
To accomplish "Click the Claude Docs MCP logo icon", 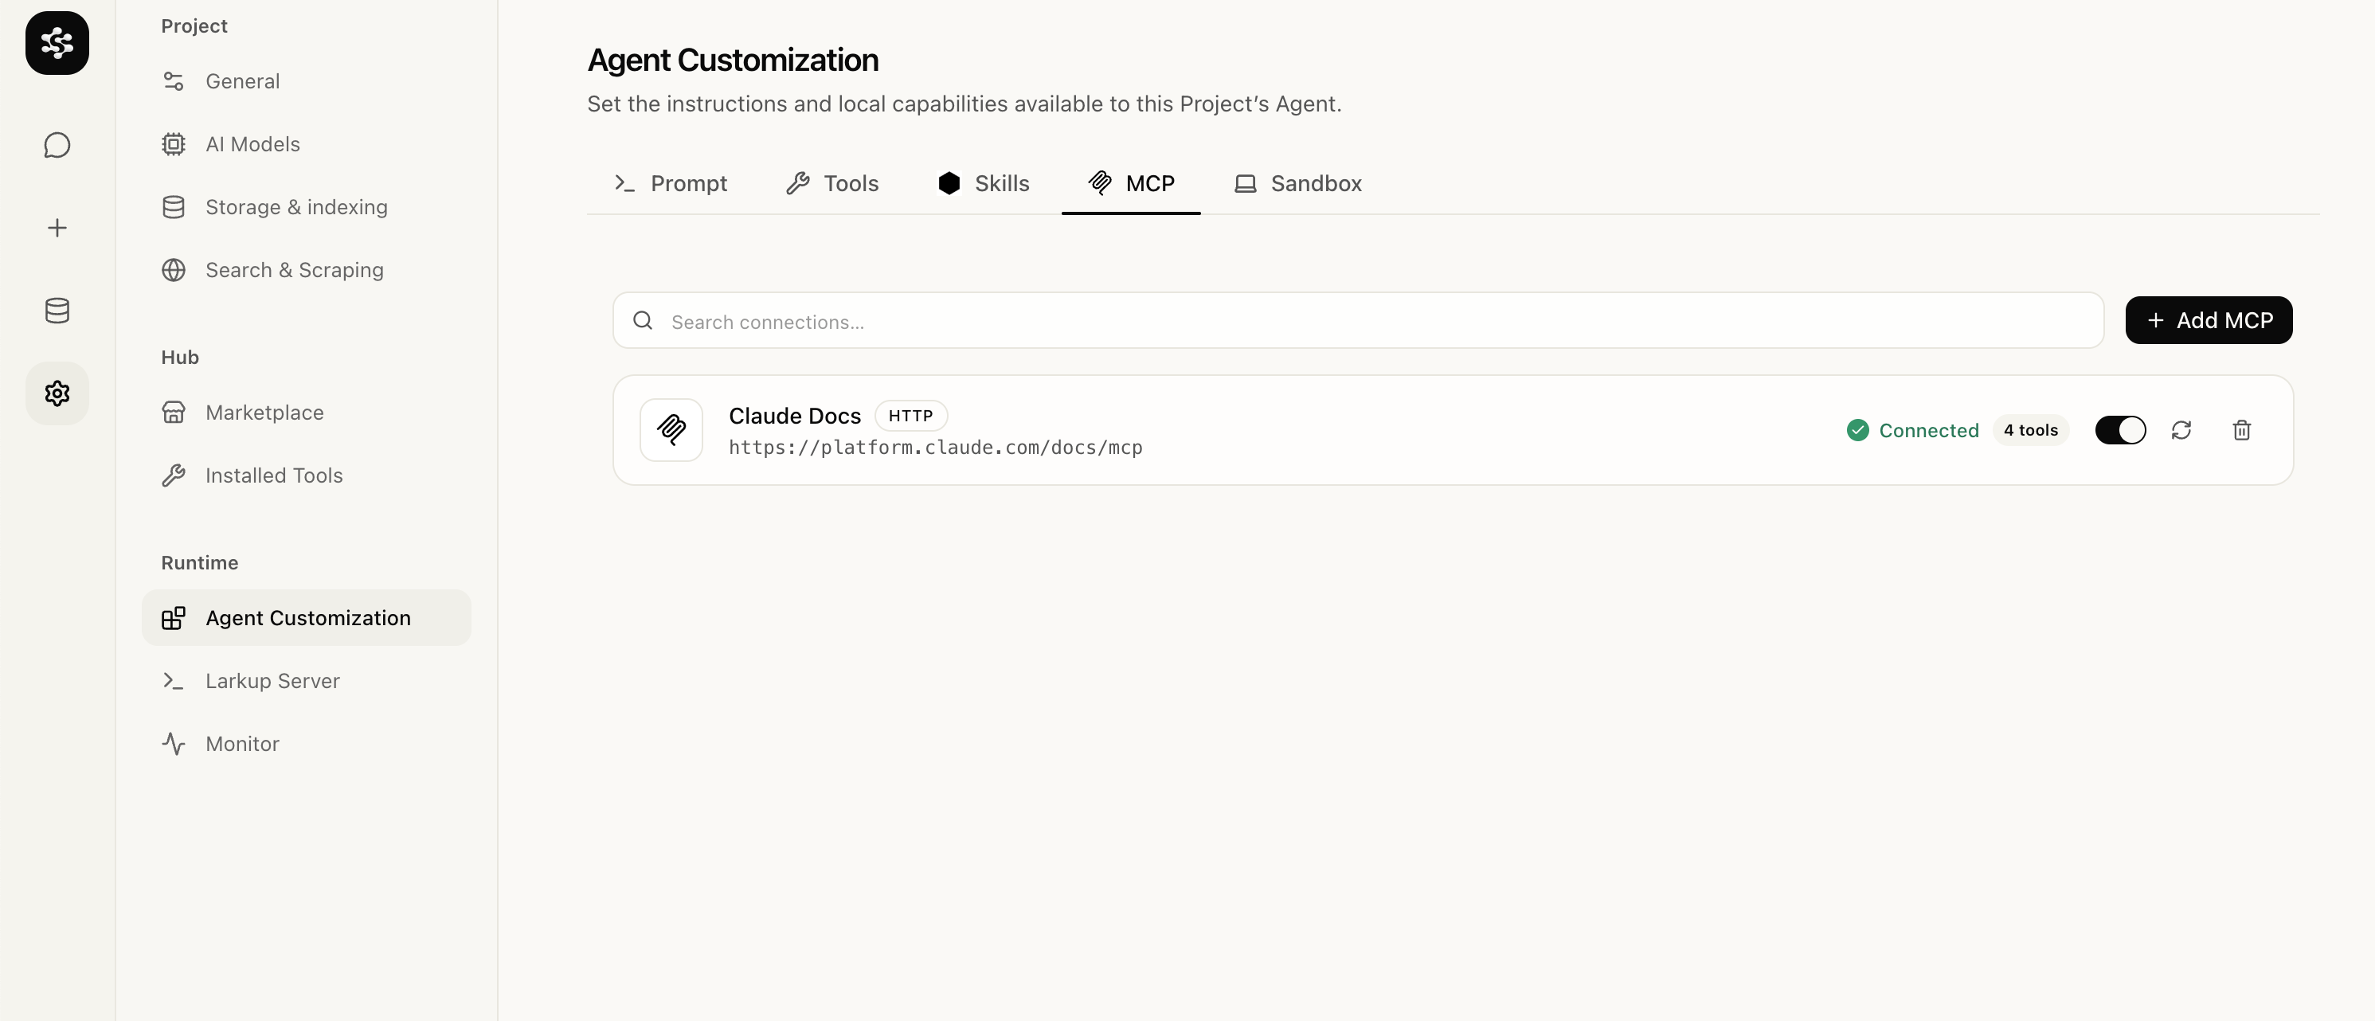I will (x=671, y=430).
